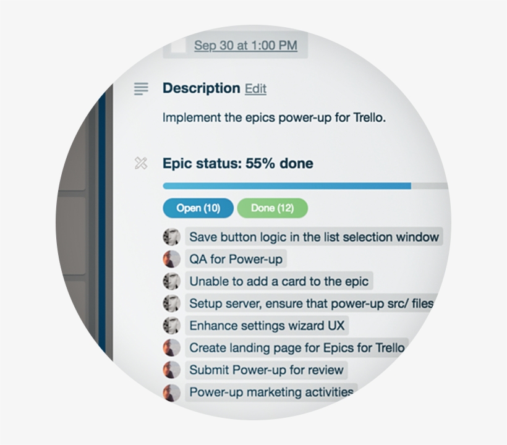
Task: Open the 'Enhance settings wizard UX' card
Action: point(266,325)
